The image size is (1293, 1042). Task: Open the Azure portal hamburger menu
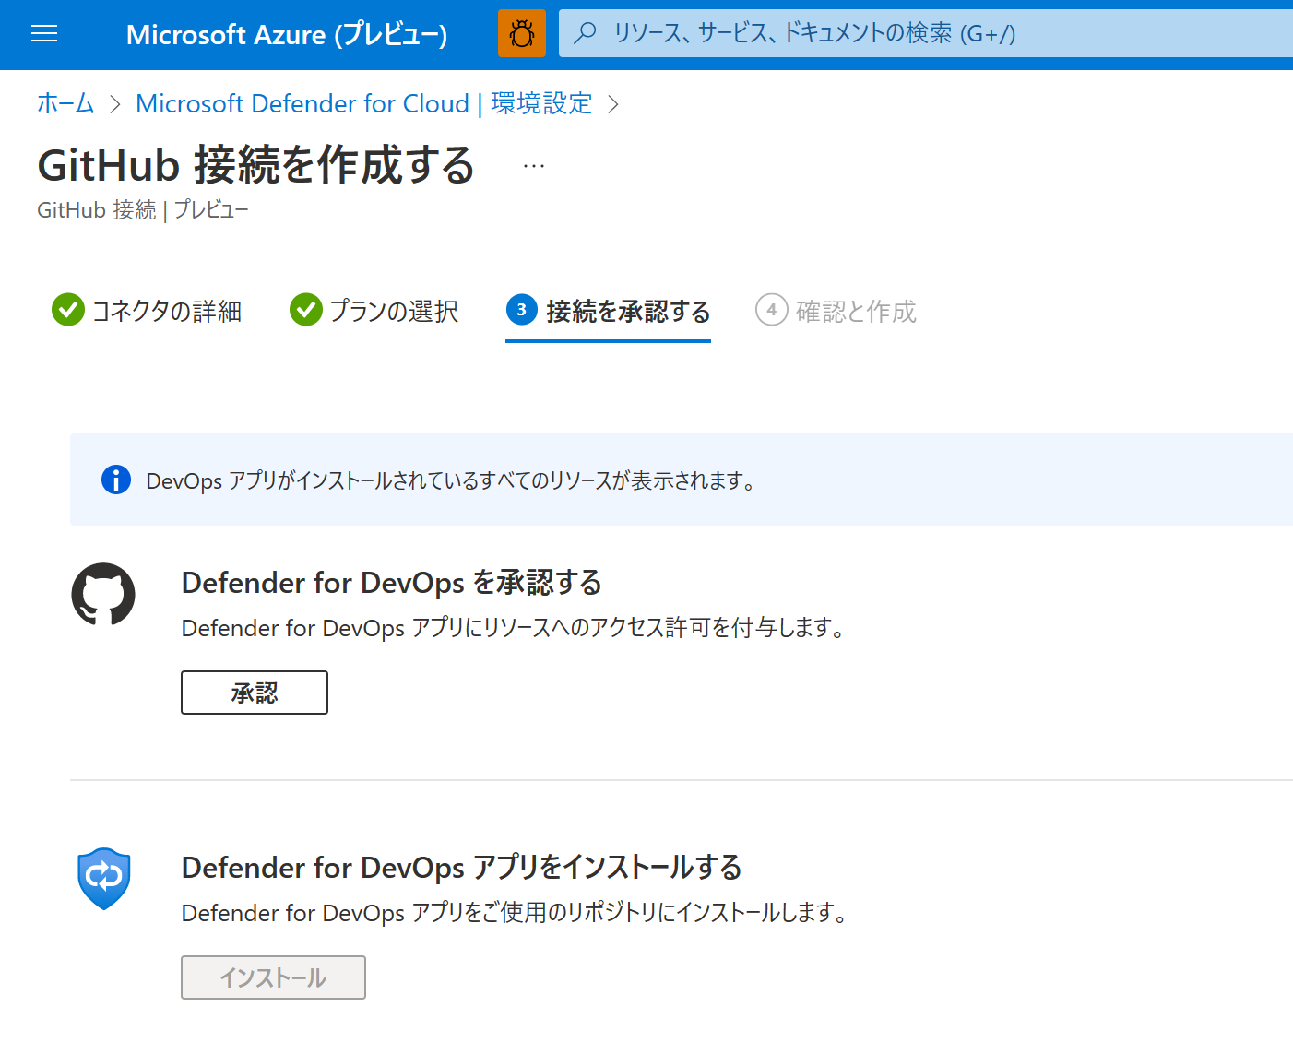(43, 33)
